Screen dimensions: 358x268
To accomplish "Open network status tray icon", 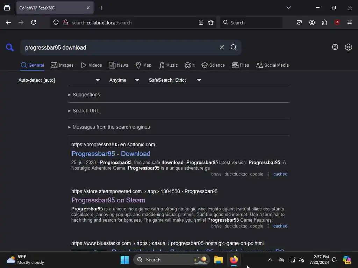I will pyautogui.click(x=293, y=260).
